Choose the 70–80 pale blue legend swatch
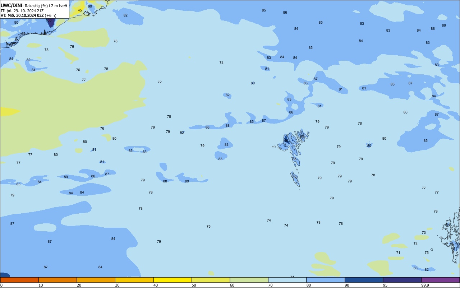This screenshot has height=288, width=460. tap(287, 280)
